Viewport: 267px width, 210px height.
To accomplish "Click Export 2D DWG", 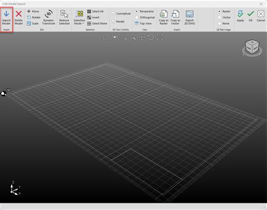I will pyautogui.click(x=189, y=17).
